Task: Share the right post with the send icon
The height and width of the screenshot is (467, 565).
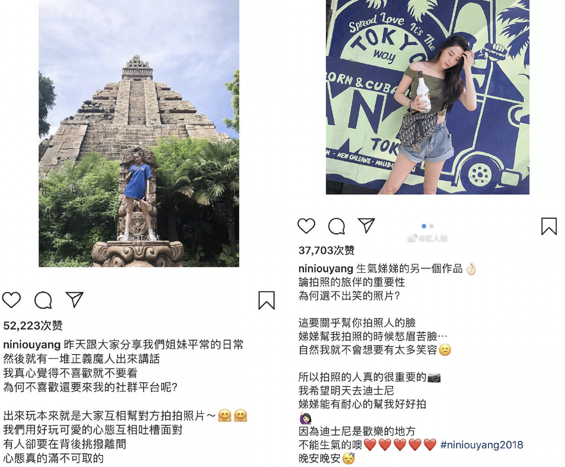Action: (x=367, y=226)
